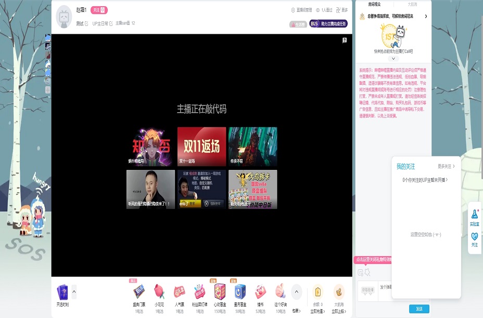Click the battery balance icon
The height and width of the screenshot is (318, 483).
pos(318,292)
